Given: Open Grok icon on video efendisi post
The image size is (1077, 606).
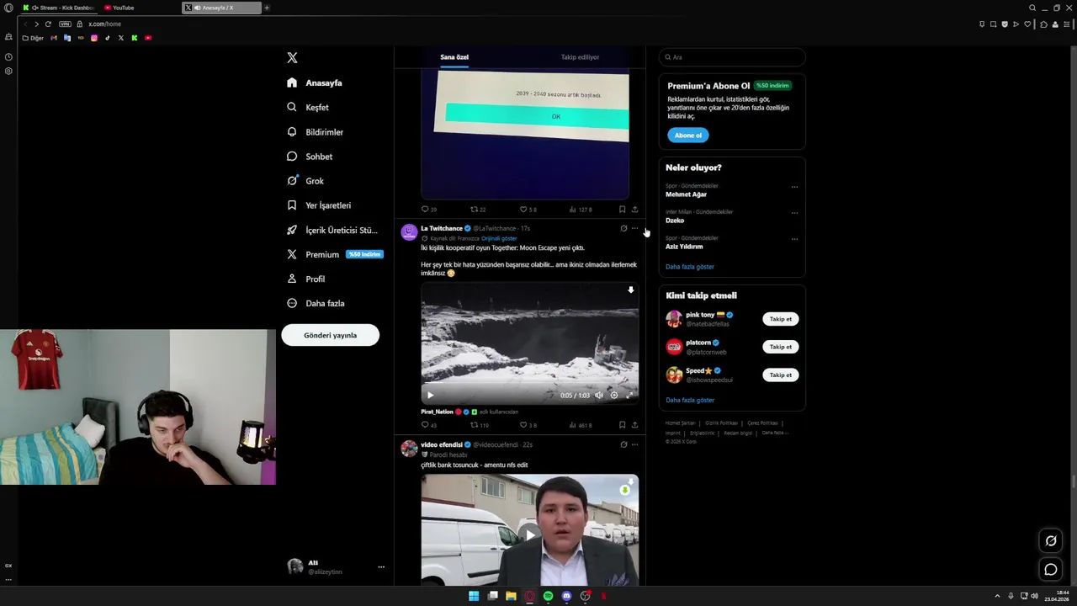Looking at the screenshot, I should (x=623, y=444).
